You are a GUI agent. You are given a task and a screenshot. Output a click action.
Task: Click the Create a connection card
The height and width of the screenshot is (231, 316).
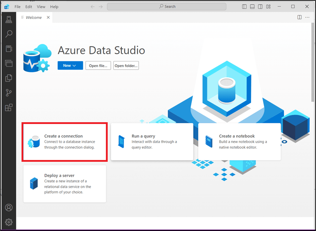[x=64, y=142]
